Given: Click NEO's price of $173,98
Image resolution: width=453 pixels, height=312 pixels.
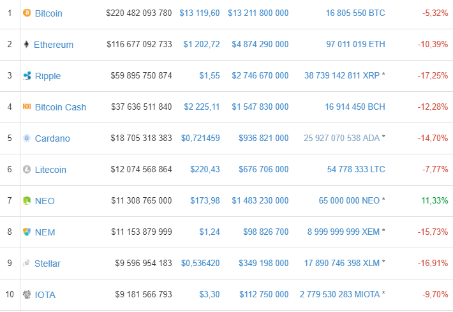Looking at the screenshot, I should pyautogui.click(x=205, y=201).
